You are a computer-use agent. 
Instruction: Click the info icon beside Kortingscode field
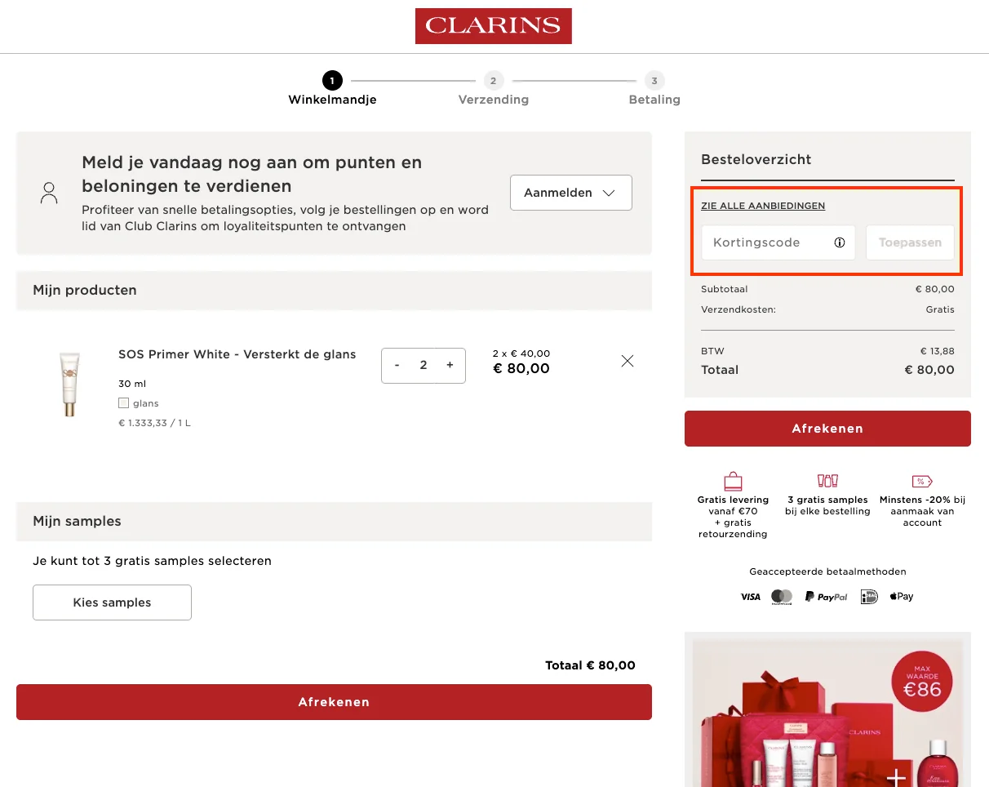(x=840, y=242)
